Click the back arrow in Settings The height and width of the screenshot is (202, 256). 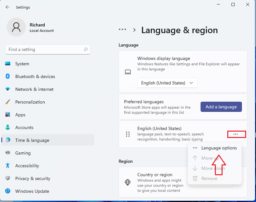point(8,7)
